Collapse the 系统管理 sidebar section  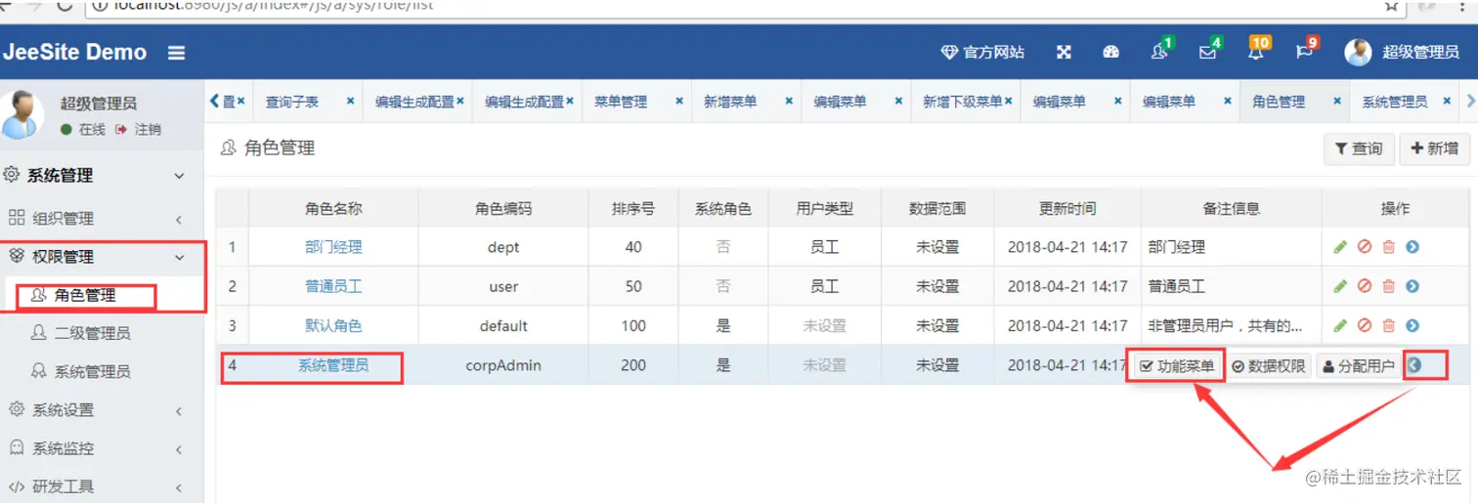click(x=102, y=176)
